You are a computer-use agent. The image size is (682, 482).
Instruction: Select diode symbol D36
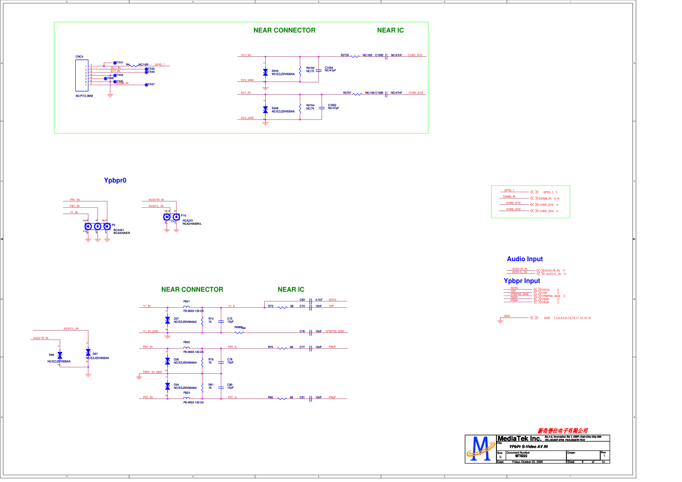(x=168, y=361)
